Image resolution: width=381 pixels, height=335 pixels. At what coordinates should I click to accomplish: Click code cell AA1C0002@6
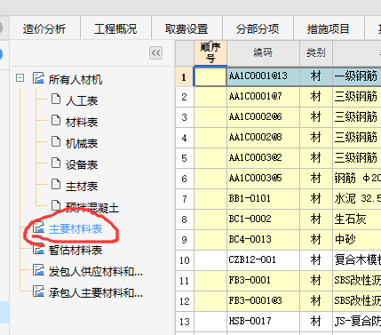pos(263,117)
